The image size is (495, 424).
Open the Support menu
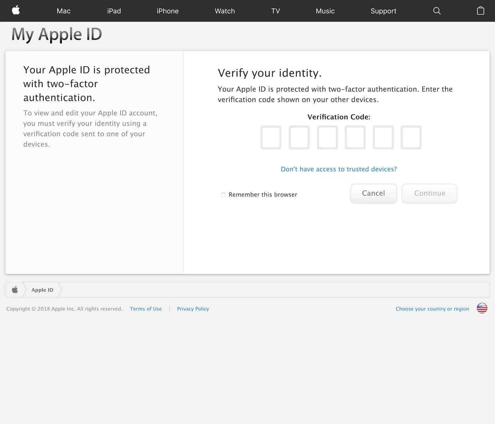(x=383, y=11)
